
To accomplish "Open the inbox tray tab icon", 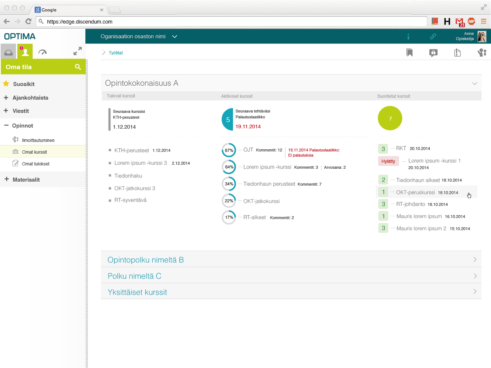I will [x=8, y=52].
